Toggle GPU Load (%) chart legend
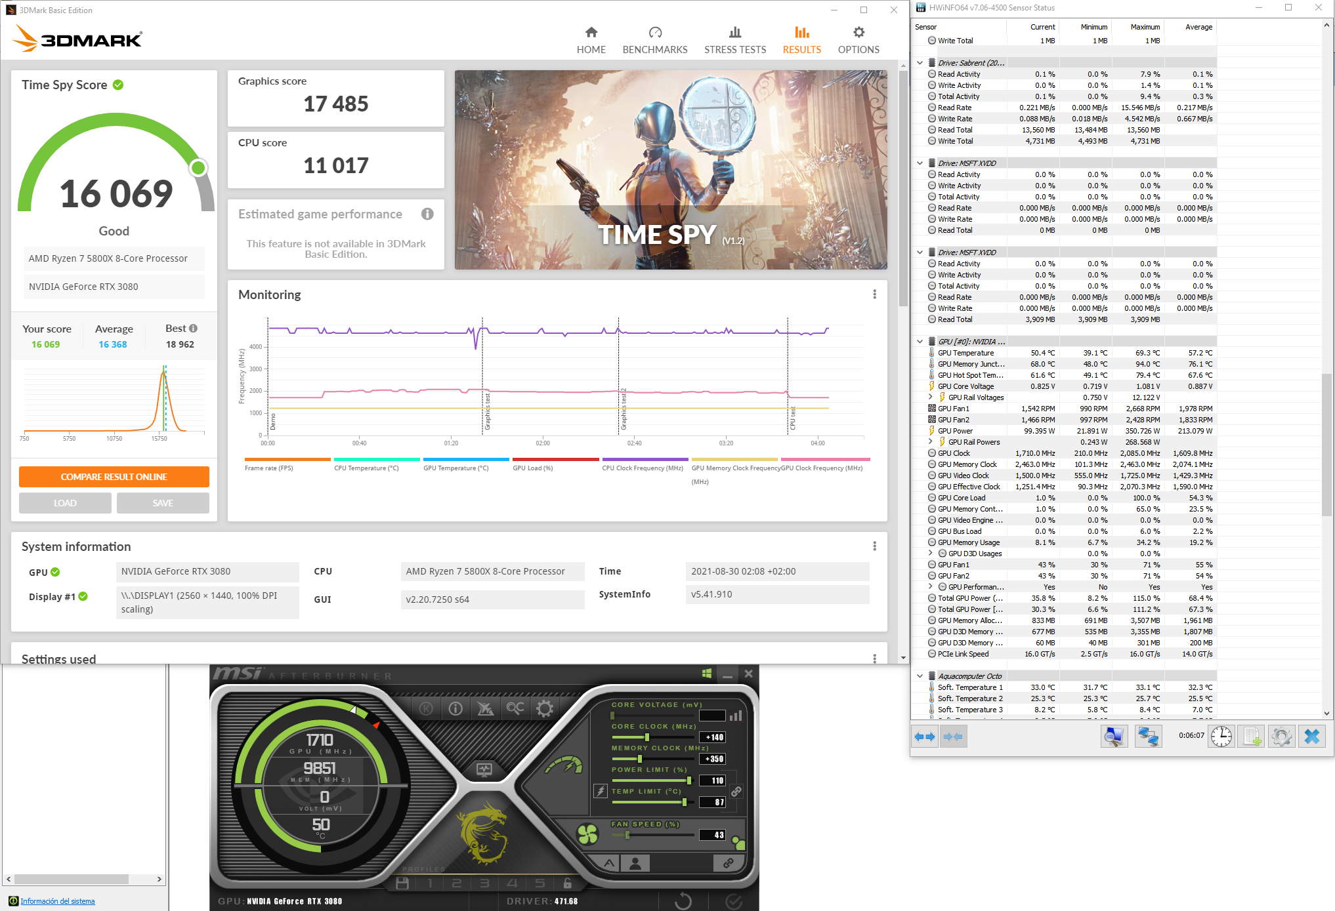Viewport: 1335px width, 911px height. click(556, 464)
